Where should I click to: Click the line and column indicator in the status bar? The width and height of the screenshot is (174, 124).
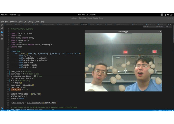coord(155,110)
